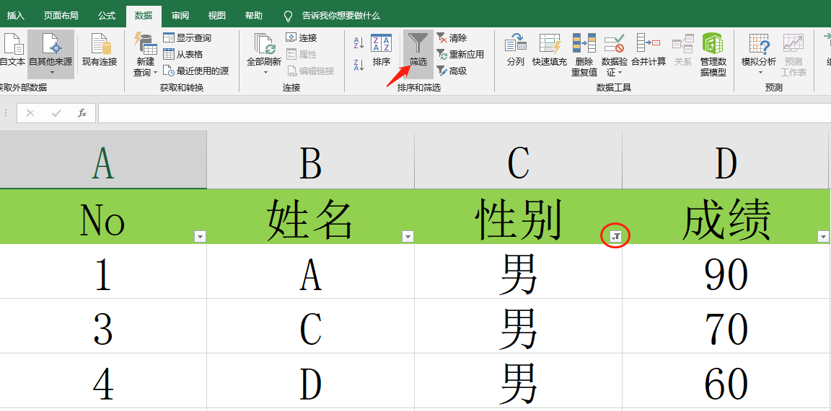Select the cell with No value 4
The width and height of the screenshot is (831, 411).
pos(103,381)
